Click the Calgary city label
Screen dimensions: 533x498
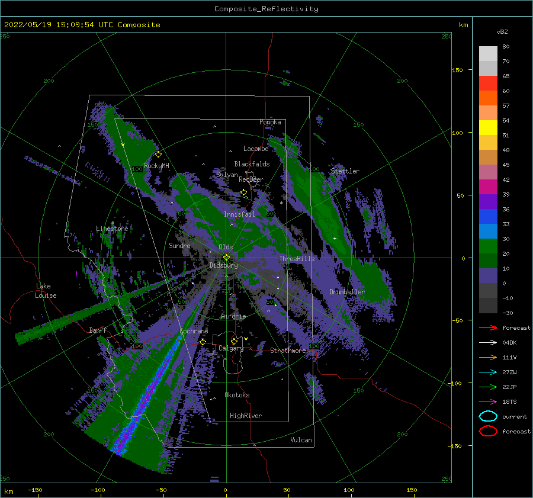tap(231, 348)
